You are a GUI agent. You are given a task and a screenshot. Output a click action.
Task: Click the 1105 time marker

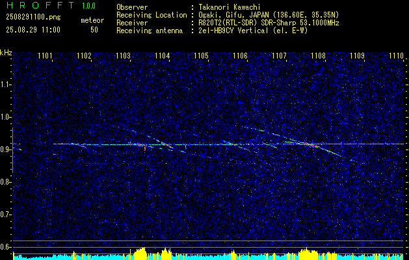[x=201, y=55]
